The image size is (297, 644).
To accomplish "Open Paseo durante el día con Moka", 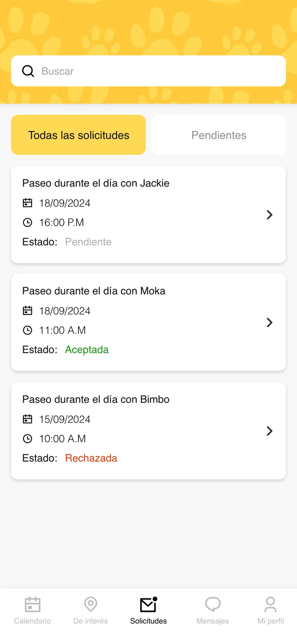I will coord(148,322).
